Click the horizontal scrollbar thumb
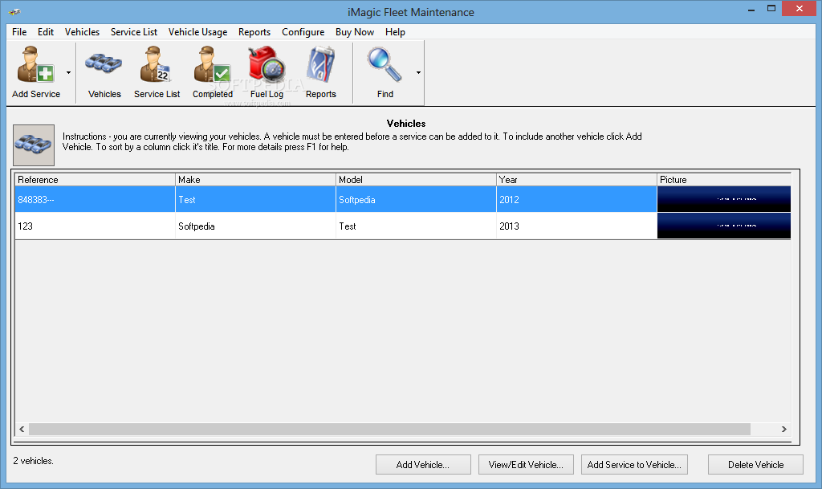This screenshot has width=822, height=489. pos(389,429)
